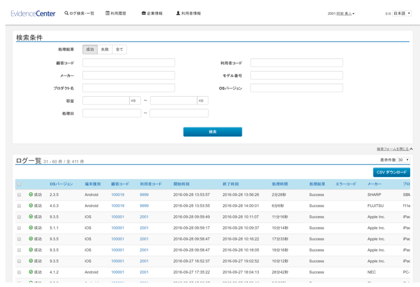Sort by the エラーコード column header
Image resolution: width=420 pixels, height=287 pixels.
pyautogui.click(x=346, y=184)
